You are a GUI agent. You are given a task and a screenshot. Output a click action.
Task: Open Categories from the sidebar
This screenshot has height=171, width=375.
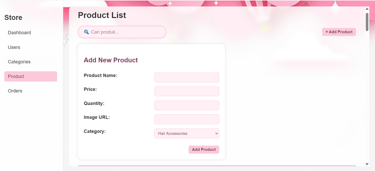(x=19, y=62)
